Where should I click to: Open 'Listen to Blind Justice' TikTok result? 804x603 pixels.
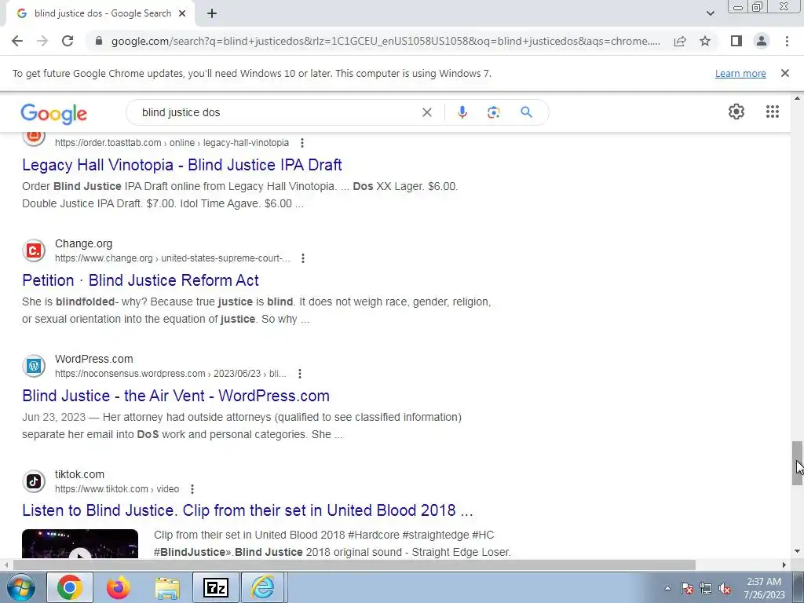247,510
